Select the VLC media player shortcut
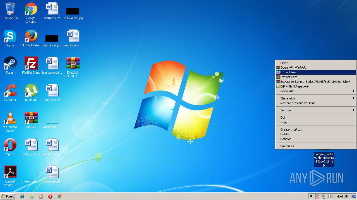The image size is (357, 200). pos(10,122)
